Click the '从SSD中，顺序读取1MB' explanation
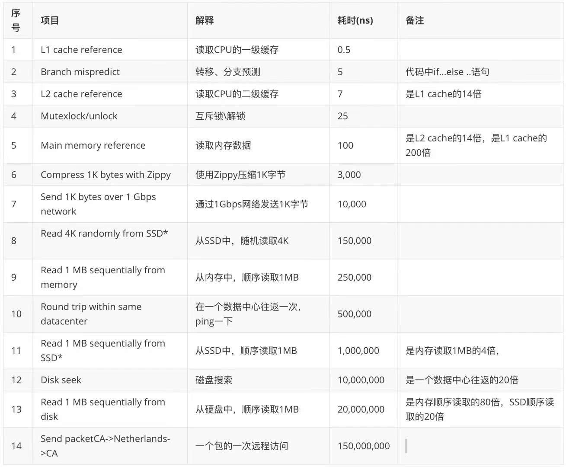The width and height of the screenshot is (566, 467). (246, 351)
